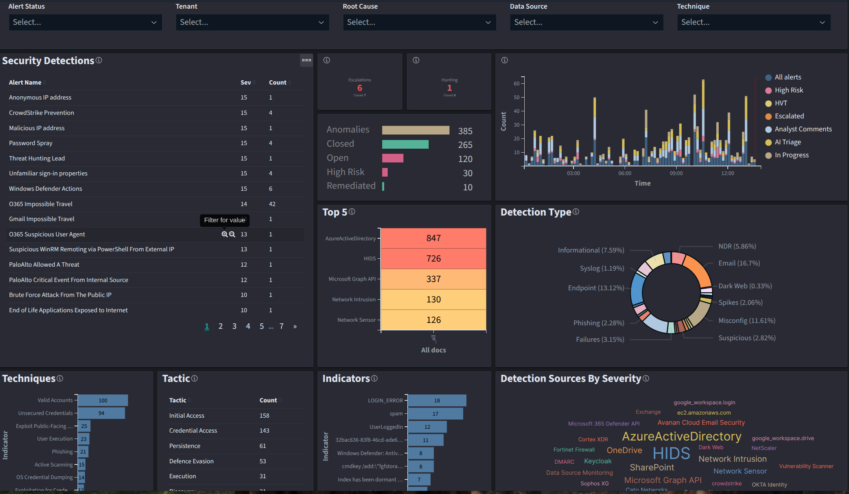Toggle the High Risk legend series

point(788,90)
